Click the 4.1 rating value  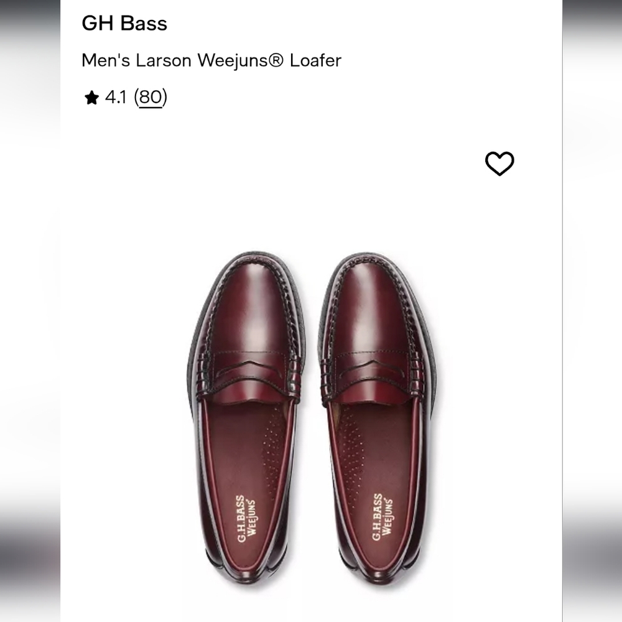coord(117,97)
